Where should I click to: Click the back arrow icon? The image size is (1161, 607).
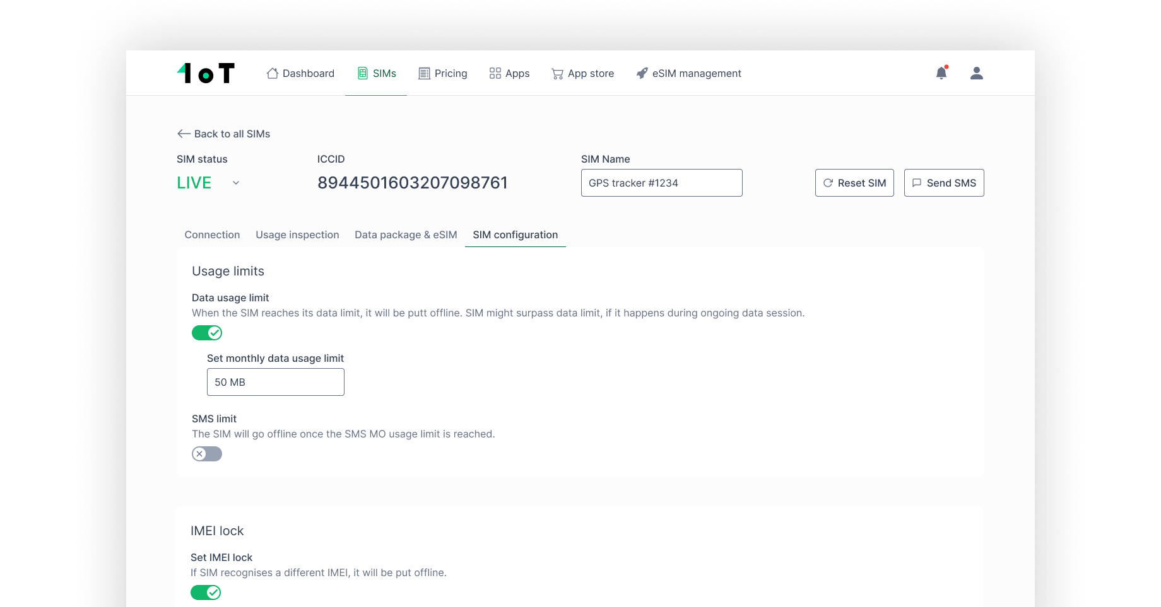tap(184, 134)
